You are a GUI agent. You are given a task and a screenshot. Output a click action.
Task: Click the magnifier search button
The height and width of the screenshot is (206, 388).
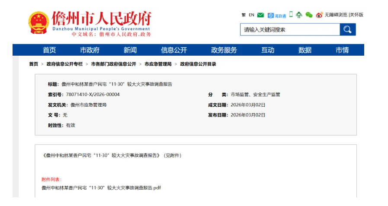point(348,29)
